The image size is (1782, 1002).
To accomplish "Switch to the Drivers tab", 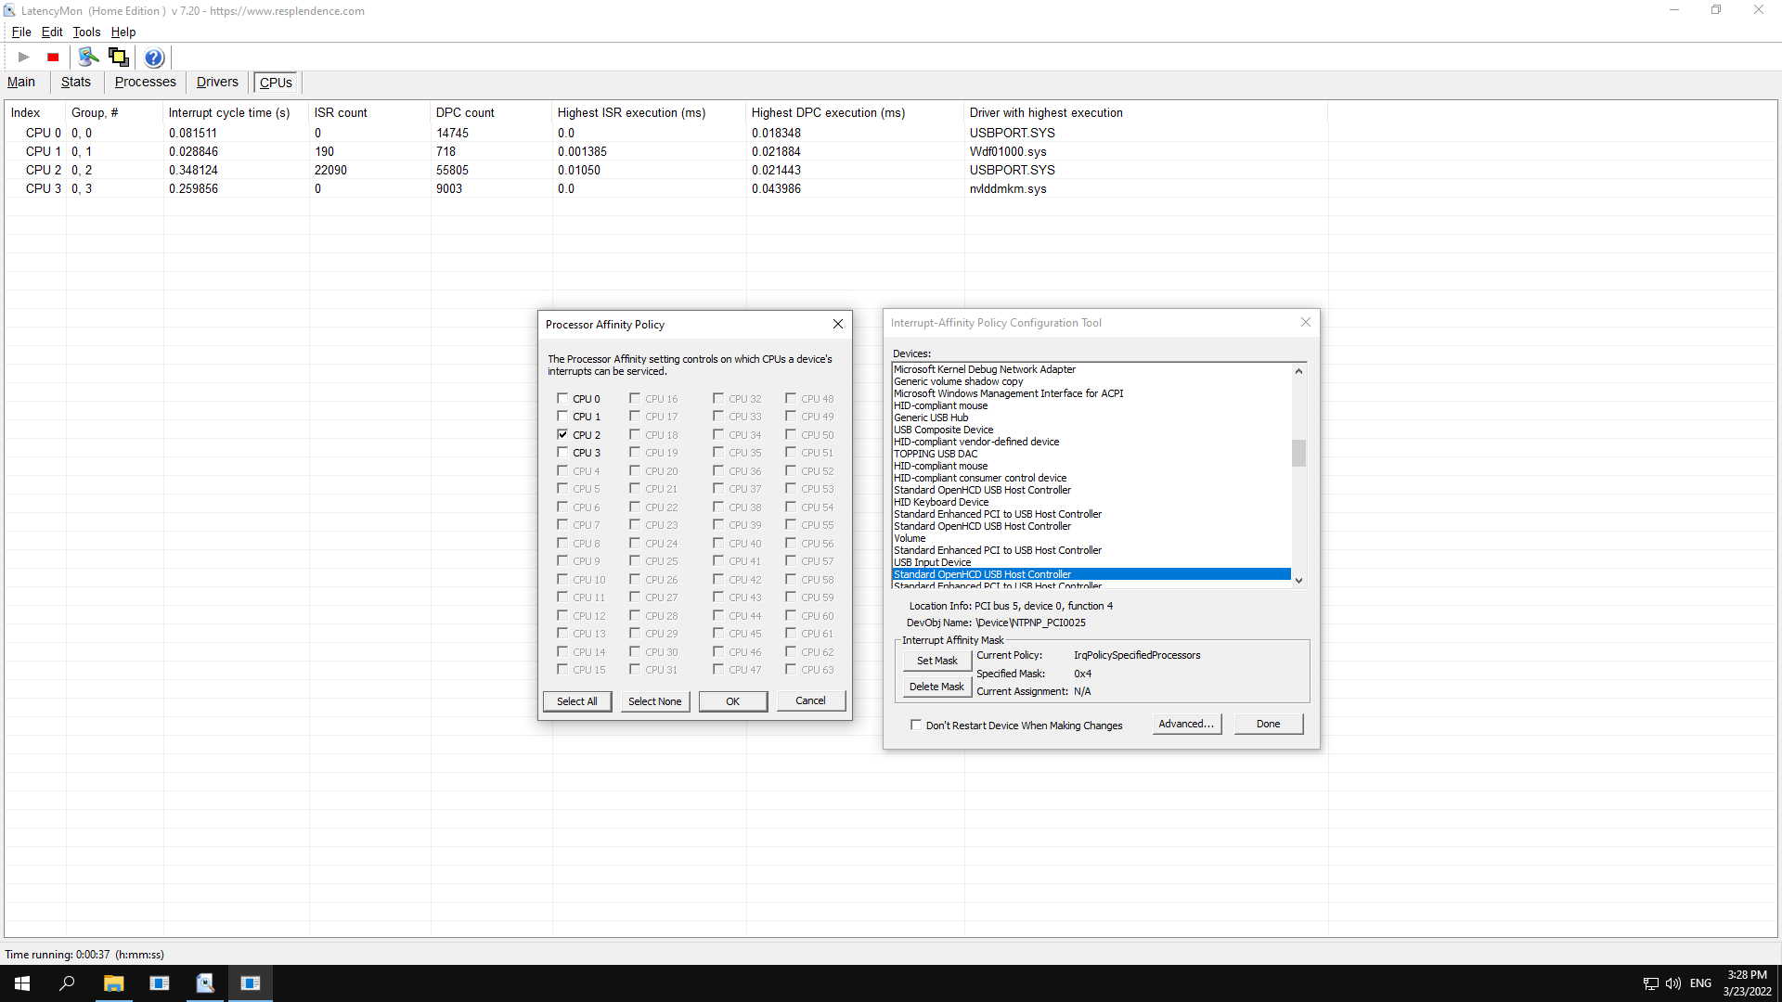I will tap(217, 82).
